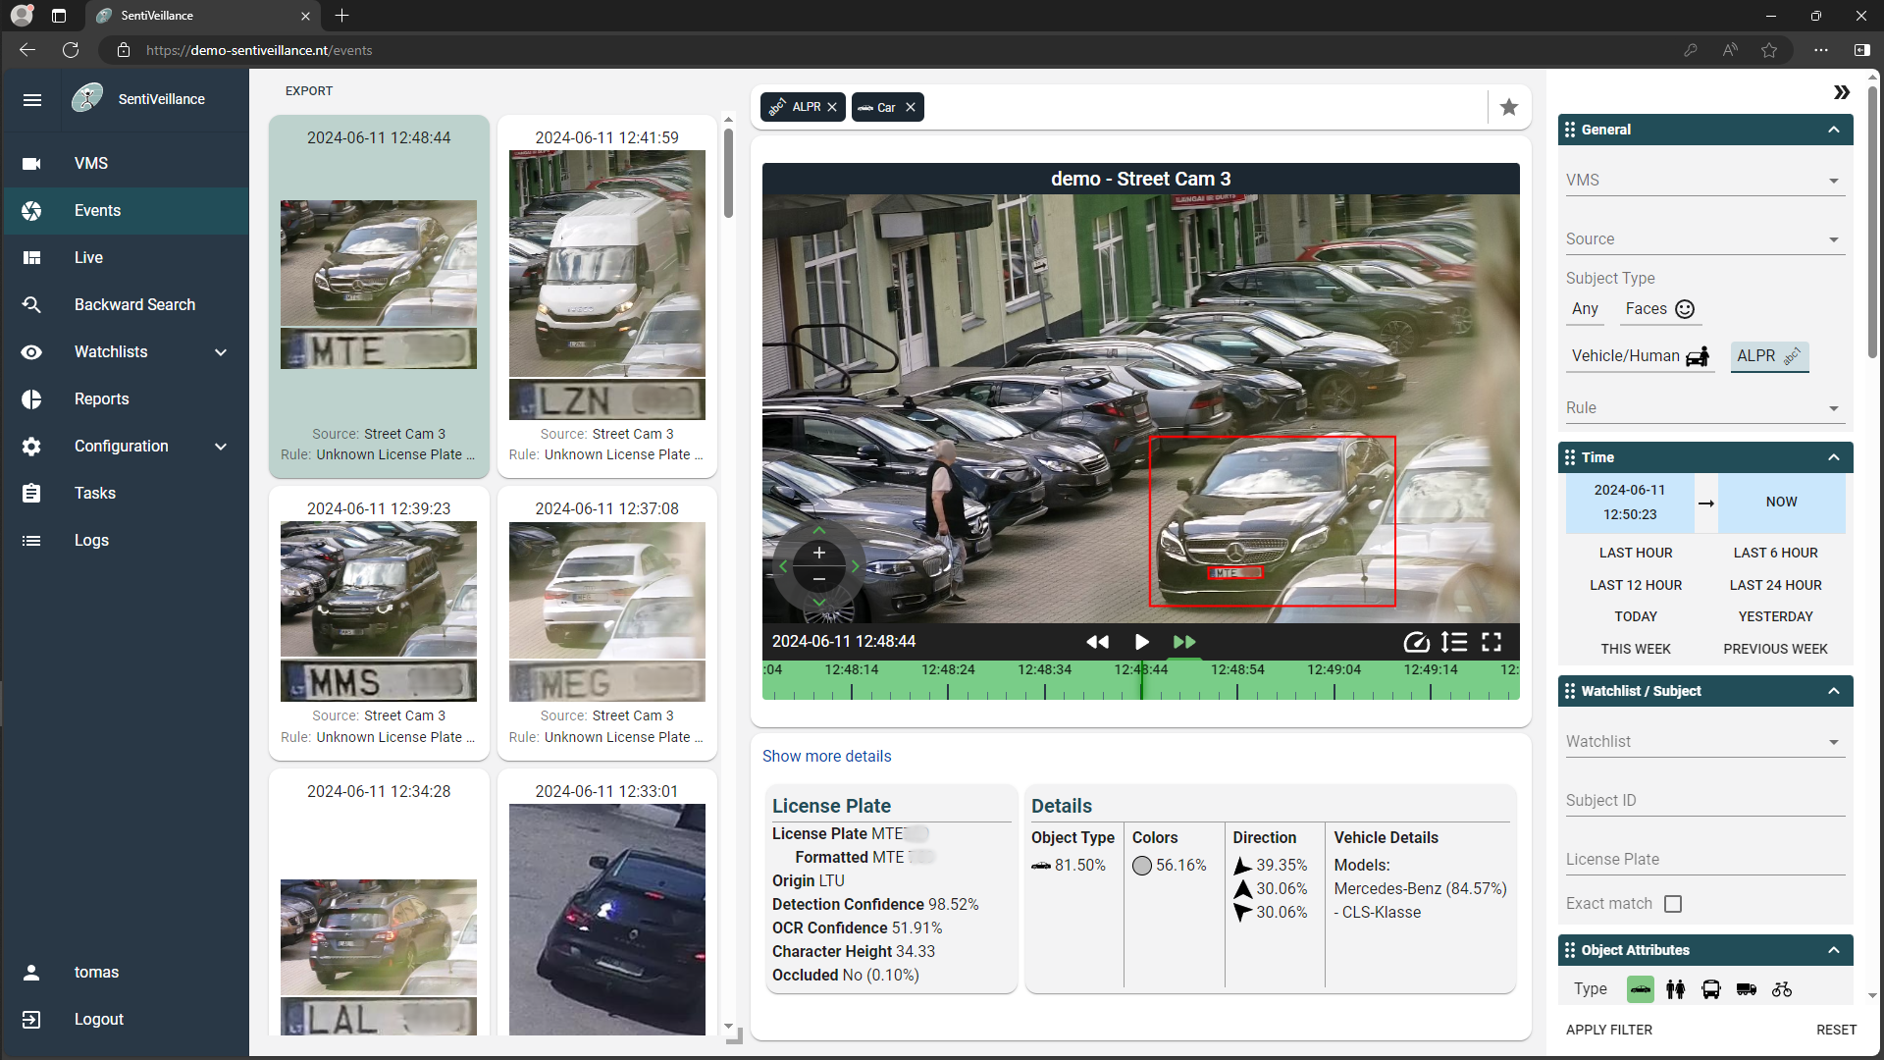Click RESET filters

coord(1836,1030)
